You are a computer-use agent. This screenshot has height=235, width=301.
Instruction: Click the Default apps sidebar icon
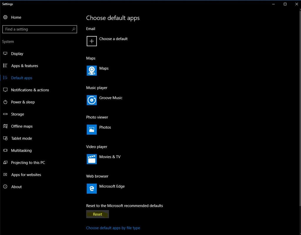click(x=5, y=78)
